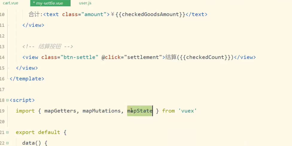Open the user.js editor tab

coord(85,3)
